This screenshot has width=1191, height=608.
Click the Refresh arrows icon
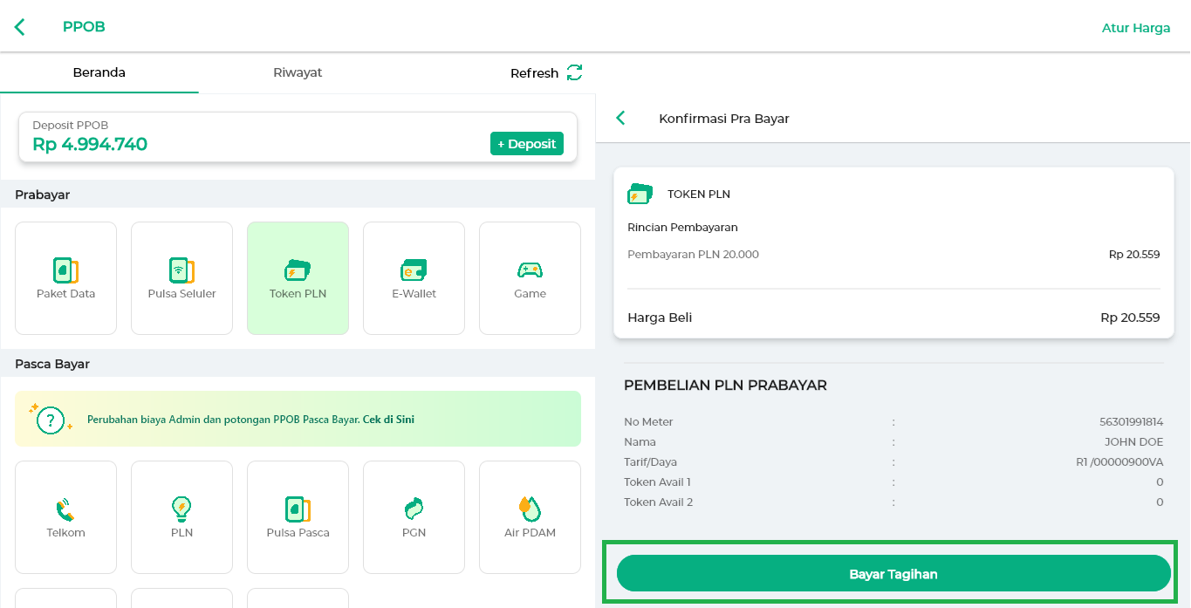(574, 72)
